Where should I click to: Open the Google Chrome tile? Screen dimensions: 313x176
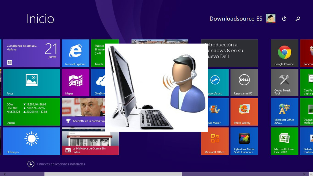(x=285, y=53)
